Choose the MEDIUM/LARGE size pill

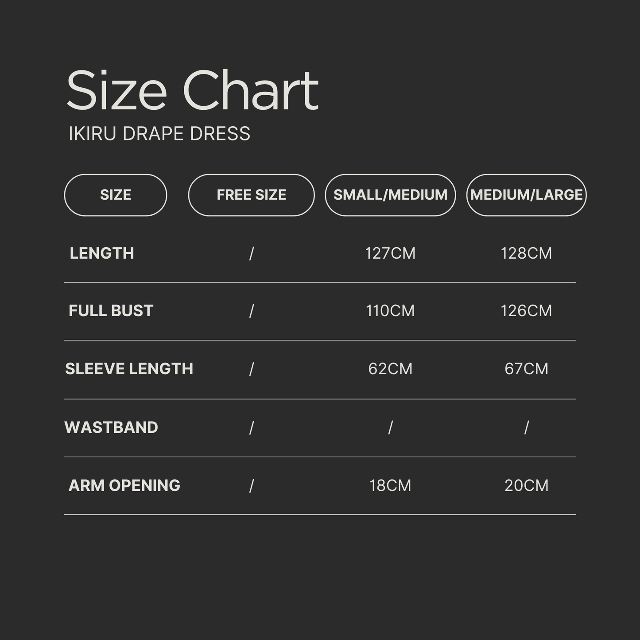tap(526, 195)
